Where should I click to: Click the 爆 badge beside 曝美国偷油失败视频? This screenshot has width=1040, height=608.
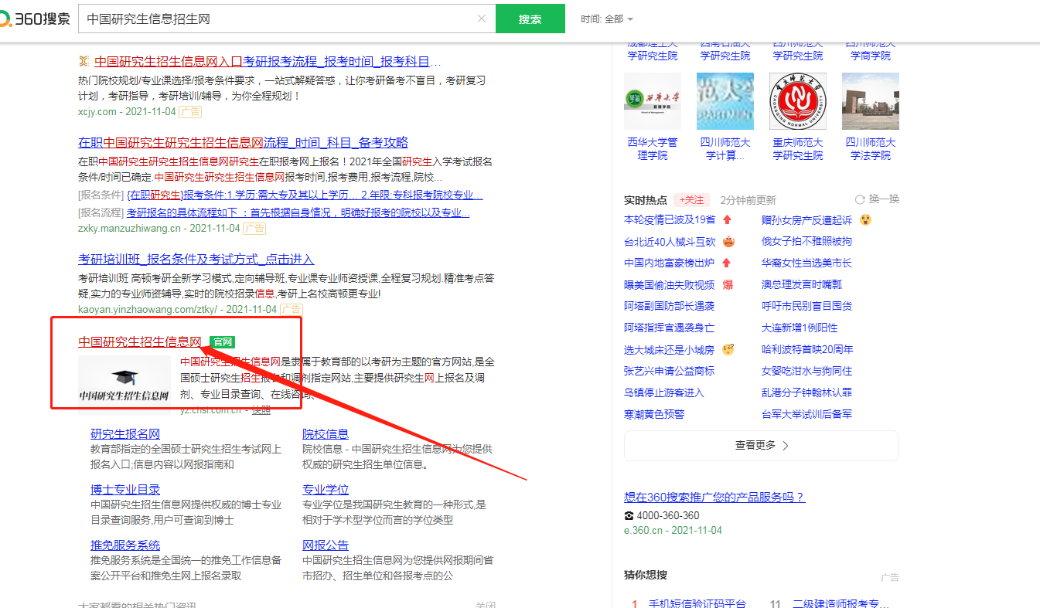point(728,285)
